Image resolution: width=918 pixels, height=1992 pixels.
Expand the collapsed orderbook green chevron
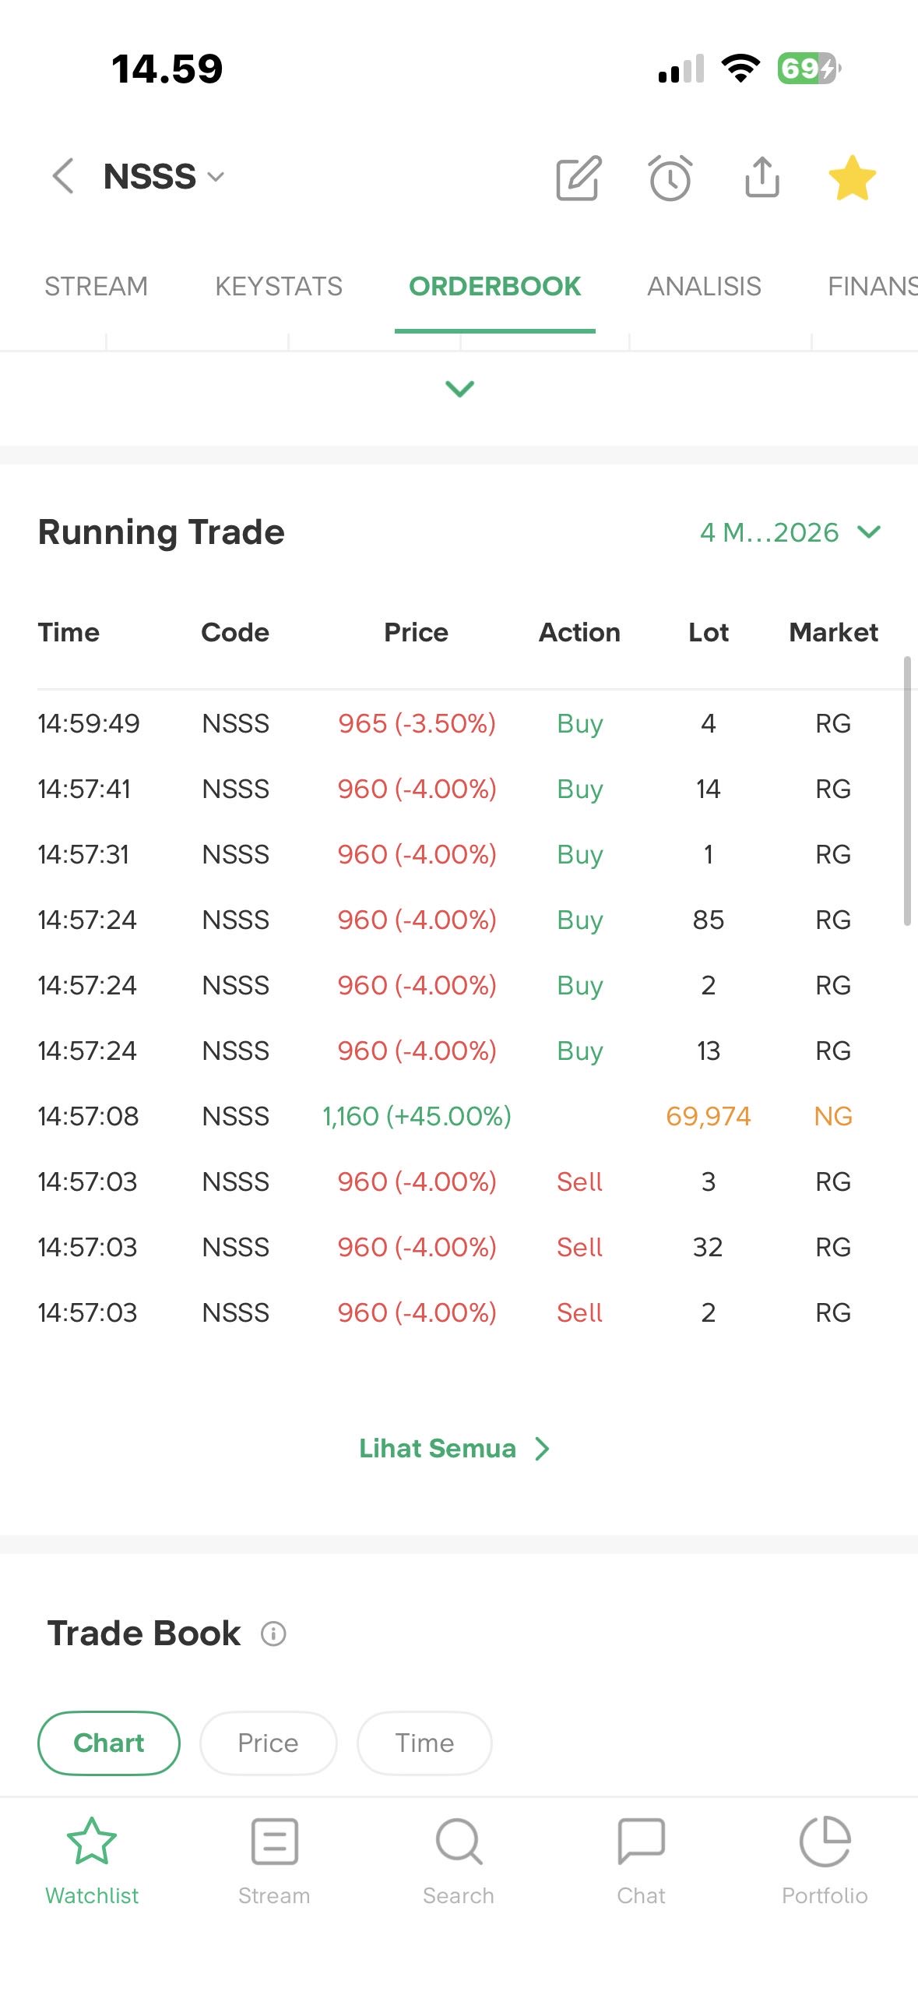[459, 388]
